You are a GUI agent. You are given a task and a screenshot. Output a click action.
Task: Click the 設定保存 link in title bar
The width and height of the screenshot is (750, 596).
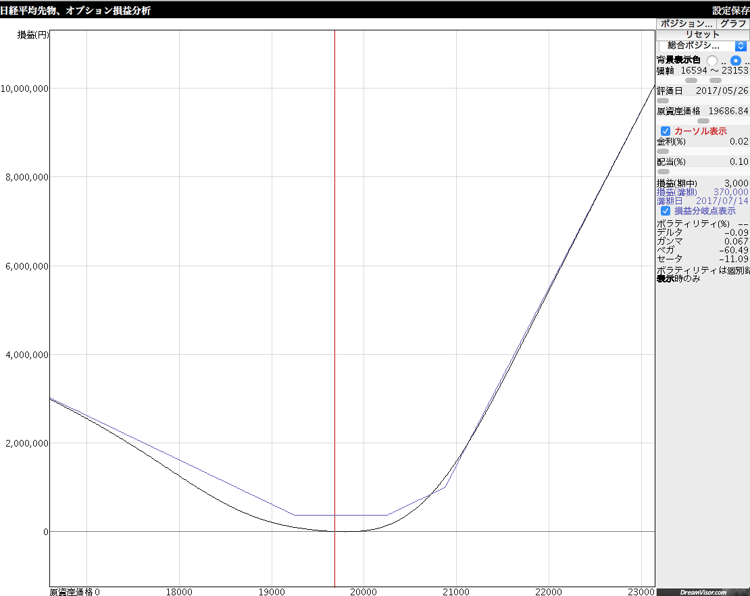point(730,10)
